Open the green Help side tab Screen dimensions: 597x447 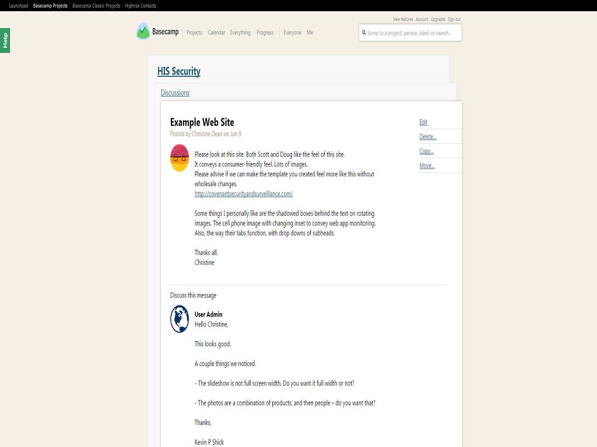point(5,40)
